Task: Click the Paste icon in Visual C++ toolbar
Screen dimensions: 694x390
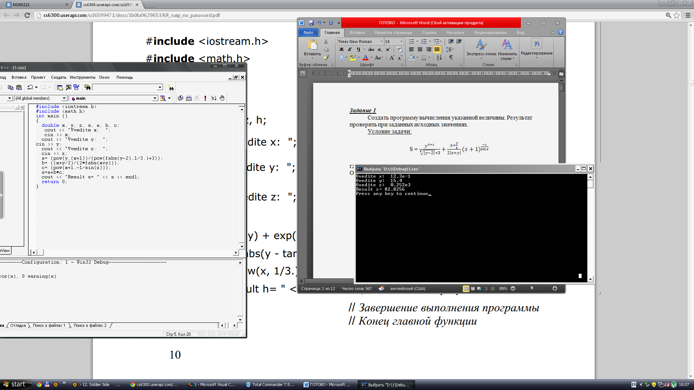Action: (19, 87)
